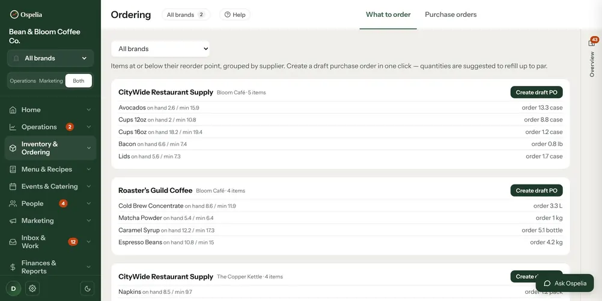
Task: Select the Bacon row
Action: tap(341, 144)
